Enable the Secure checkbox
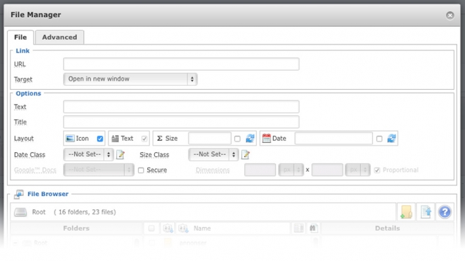The height and width of the screenshot is (261, 465). coord(141,170)
